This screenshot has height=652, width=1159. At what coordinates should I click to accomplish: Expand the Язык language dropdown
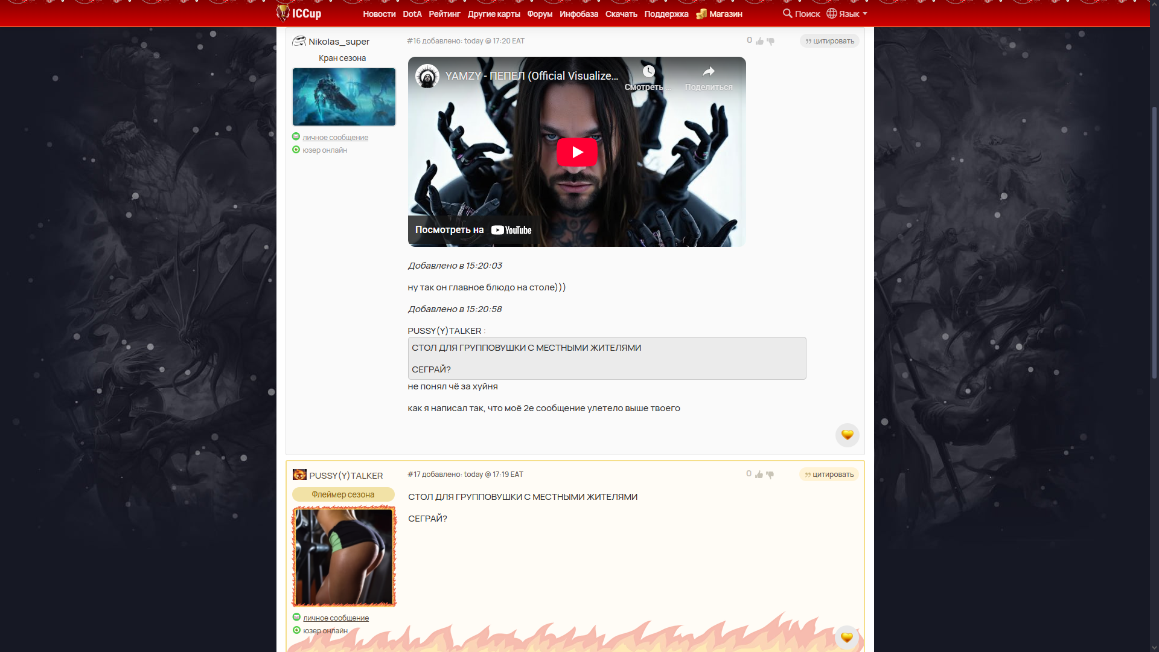click(847, 13)
